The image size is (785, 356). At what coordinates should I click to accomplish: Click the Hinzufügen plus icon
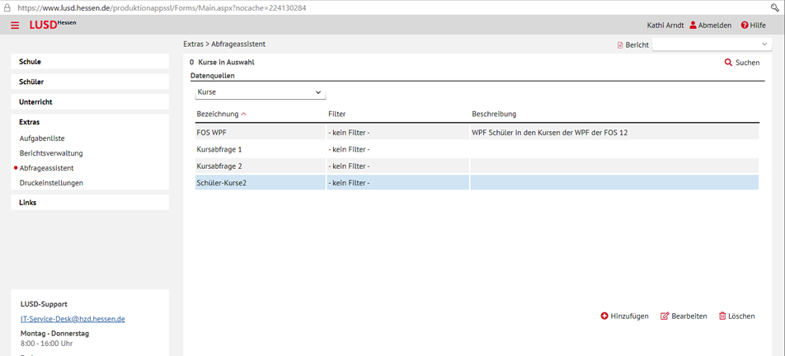click(x=604, y=316)
